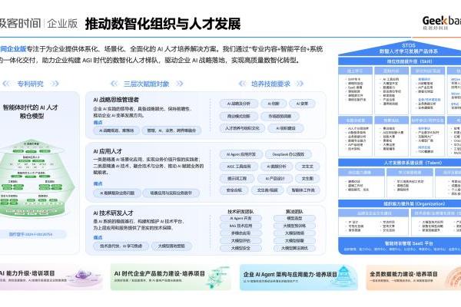461x307 pixels.
Task: Click the 大模型安全 pill
Action: 240,248
